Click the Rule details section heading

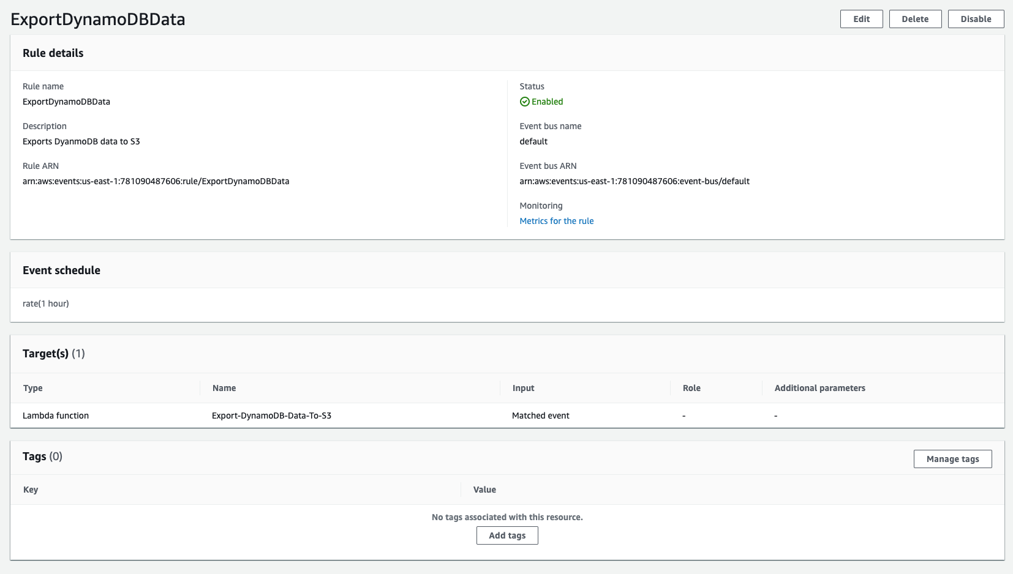click(x=53, y=53)
